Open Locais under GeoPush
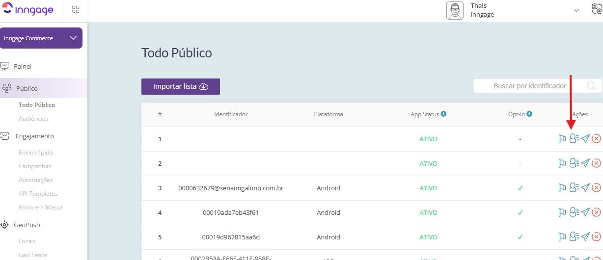603x260 pixels. (27, 241)
